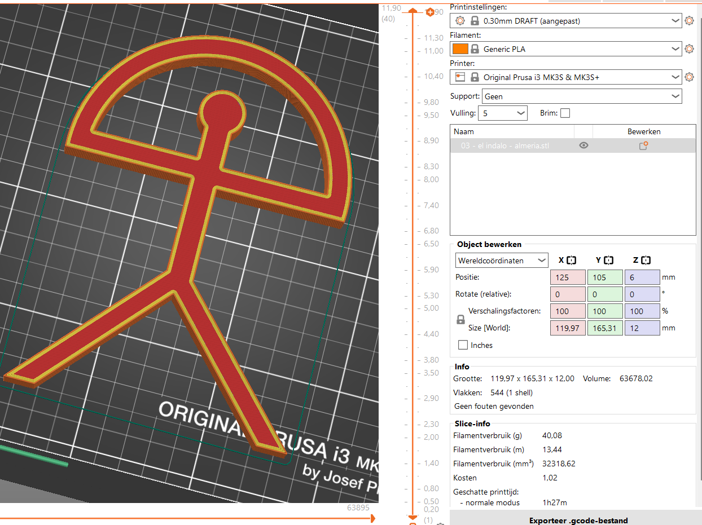Click the Positie Y field showing 105

[605, 277]
